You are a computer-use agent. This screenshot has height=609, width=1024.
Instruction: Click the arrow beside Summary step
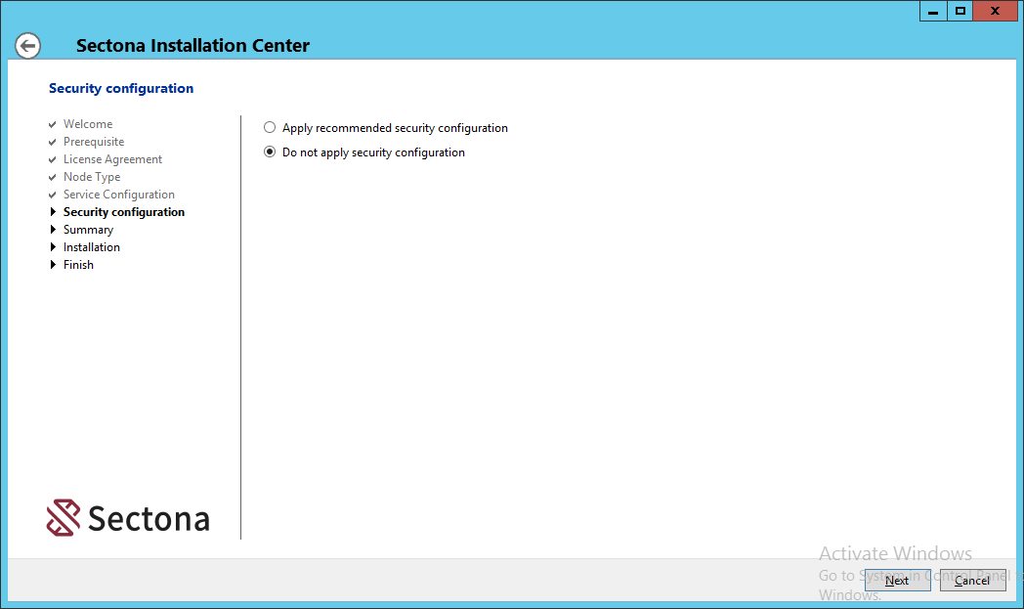53,230
